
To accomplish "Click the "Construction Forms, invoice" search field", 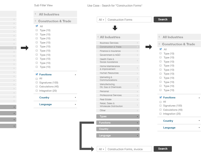I will [x=129, y=149].
